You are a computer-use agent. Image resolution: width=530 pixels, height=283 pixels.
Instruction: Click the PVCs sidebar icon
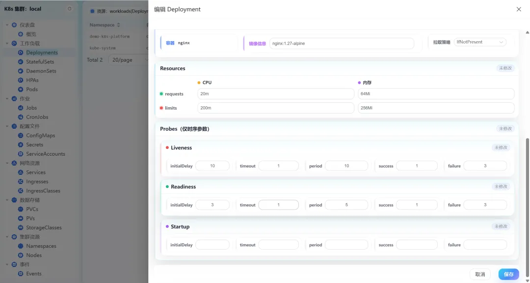[21, 209]
